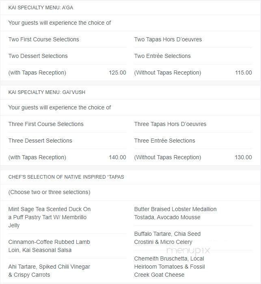The width and height of the screenshot is (261, 284).
Task: Click Two Tapas Hors D'oeuvres item
Action: [x=168, y=39]
